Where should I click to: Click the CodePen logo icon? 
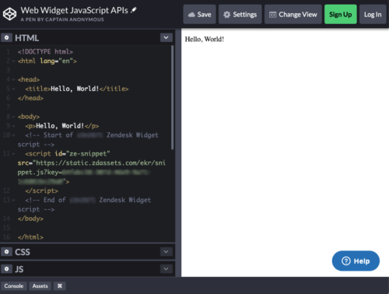tap(9, 14)
